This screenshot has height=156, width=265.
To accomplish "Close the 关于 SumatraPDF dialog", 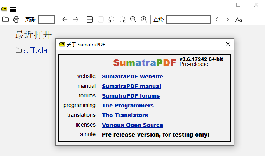I will pyautogui.click(x=228, y=44).
